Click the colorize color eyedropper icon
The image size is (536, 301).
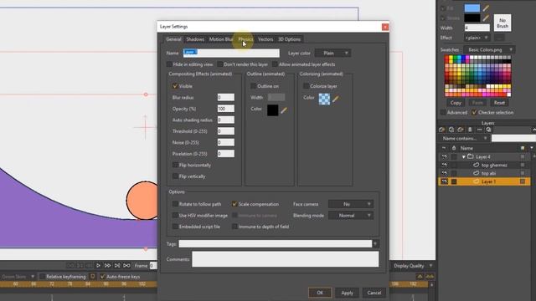pyautogui.click(x=336, y=99)
